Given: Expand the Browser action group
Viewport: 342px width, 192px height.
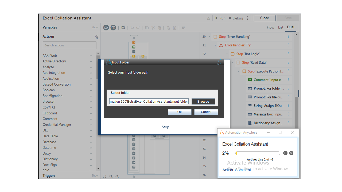Looking at the screenshot, I should tap(91, 102).
